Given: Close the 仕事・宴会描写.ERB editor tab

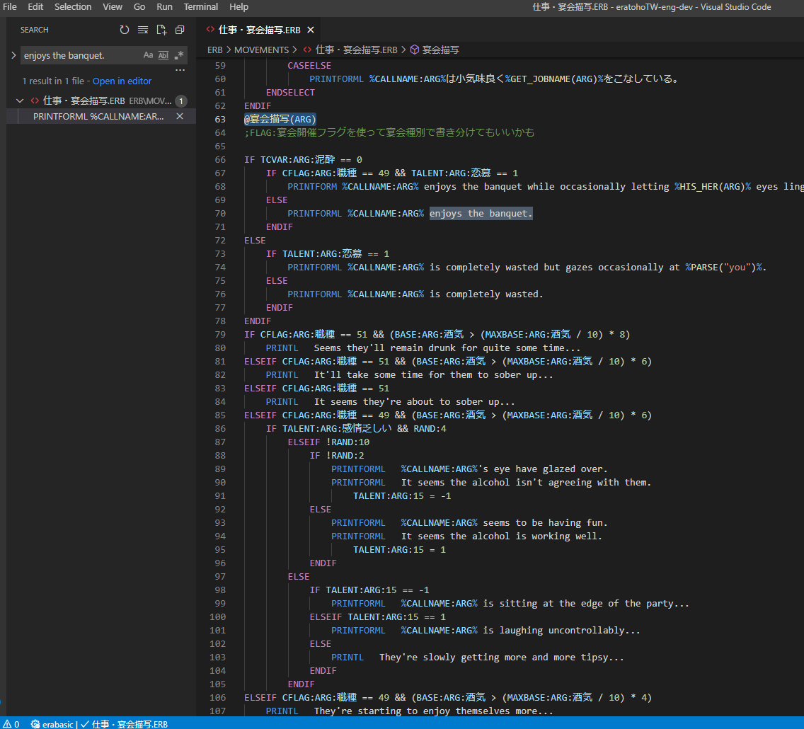Looking at the screenshot, I should tap(311, 30).
